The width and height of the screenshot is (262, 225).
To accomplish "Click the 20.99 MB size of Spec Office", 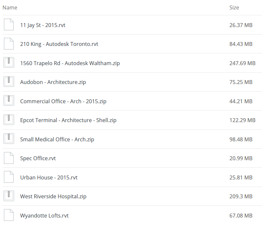I will [241, 158].
